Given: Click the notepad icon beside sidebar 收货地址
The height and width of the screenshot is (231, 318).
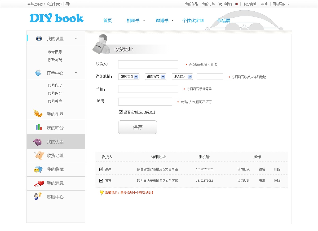Looking at the screenshot, I should point(39,155).
